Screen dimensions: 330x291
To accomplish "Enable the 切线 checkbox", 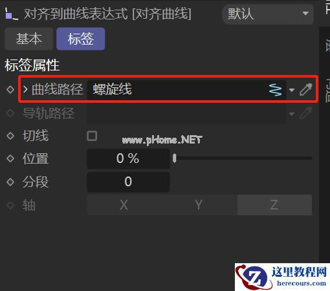I will pos(92,136).
